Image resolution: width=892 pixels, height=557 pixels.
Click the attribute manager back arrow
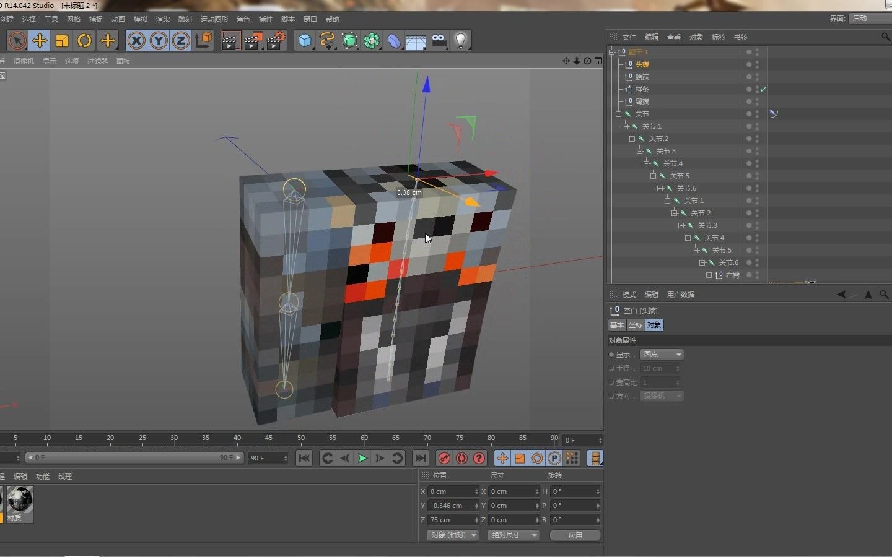click(841, 295)
